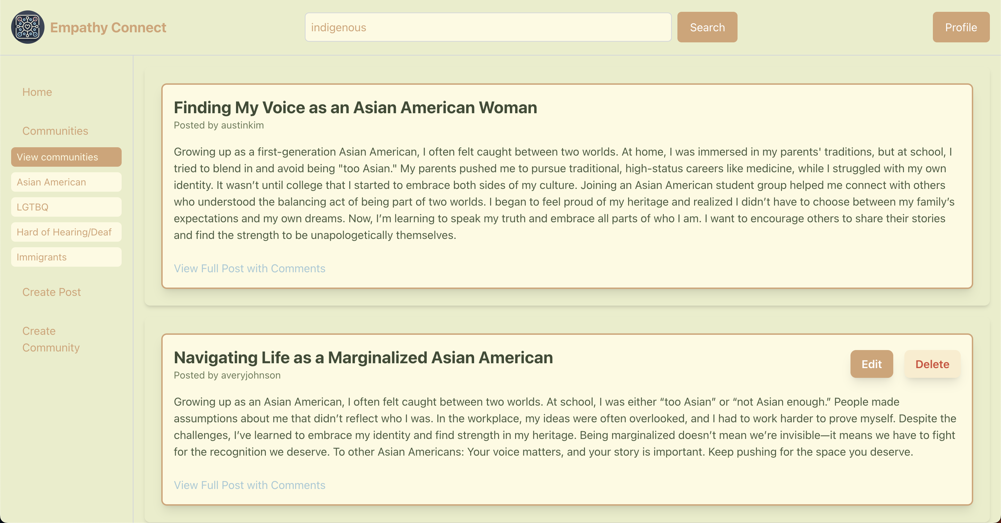Open the Hard of Hearing/Deaf community
This screenshot has height=523, width=1001.
pyautogui.click(x=66, y=232)
